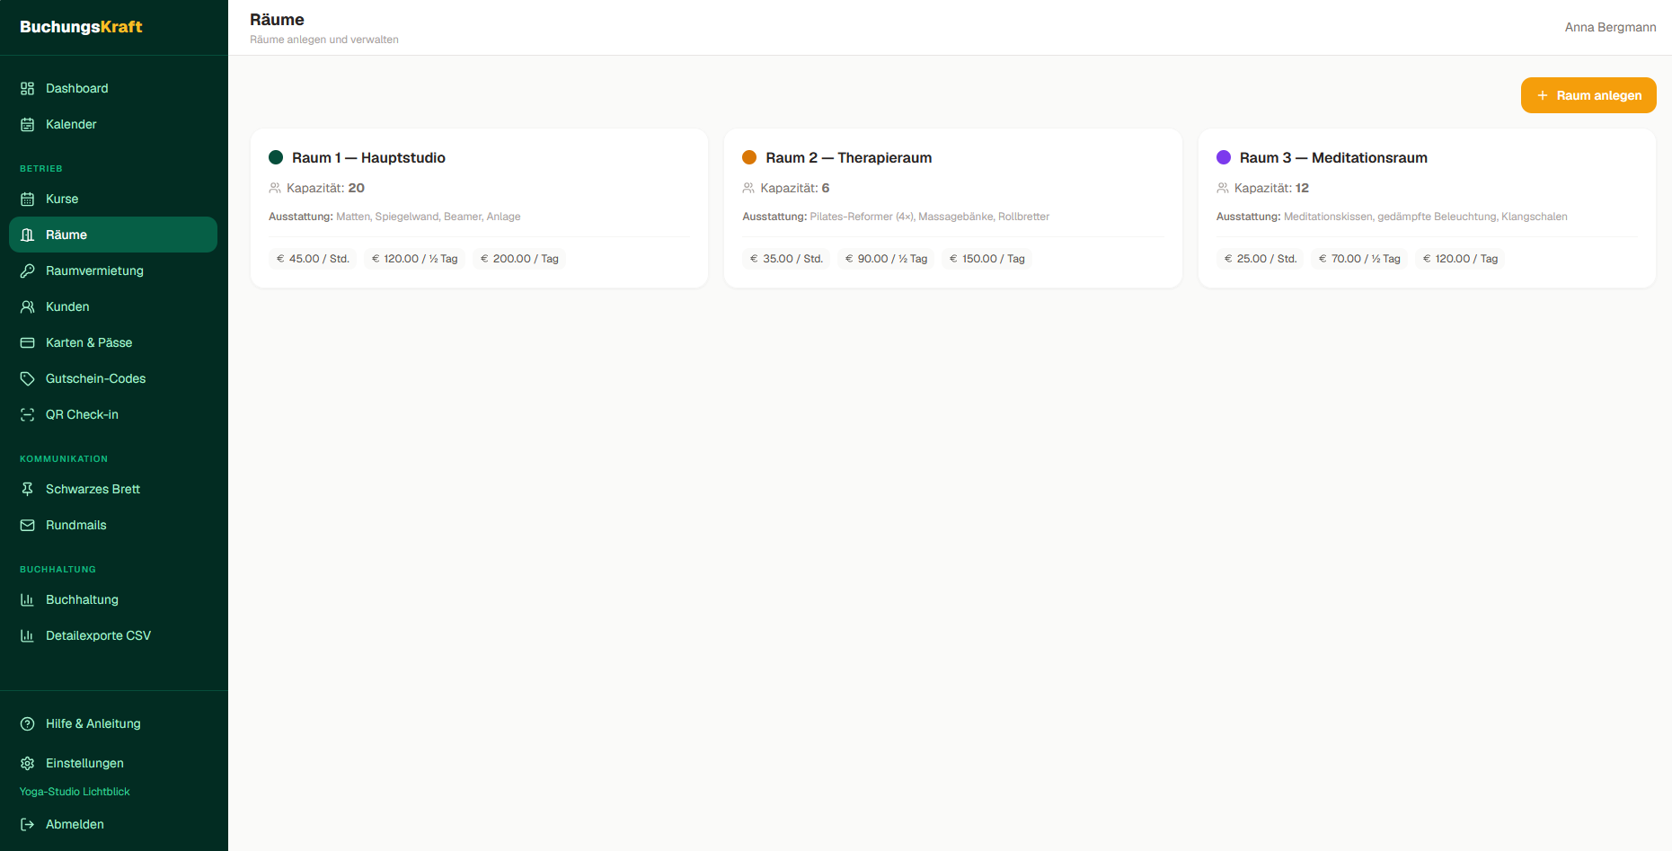Viewport: 1672px width, 851px height.
Task: Open Hilfe & Anleitung link
Action: click(113, 723)
